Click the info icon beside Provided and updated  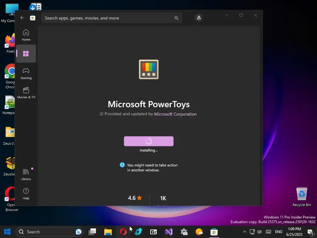[102, 114]
